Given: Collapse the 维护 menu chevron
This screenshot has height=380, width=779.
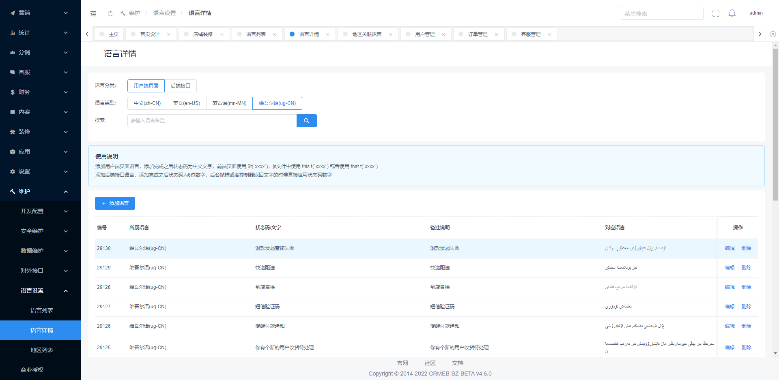Looking at the screenshot, I should [66, 192].
